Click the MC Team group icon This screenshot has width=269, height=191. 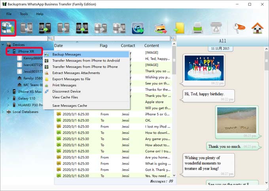[x=19, y=85]
